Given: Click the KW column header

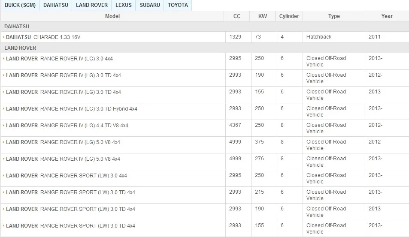Looking at the screenshot, I should click(x=262, y=16).
